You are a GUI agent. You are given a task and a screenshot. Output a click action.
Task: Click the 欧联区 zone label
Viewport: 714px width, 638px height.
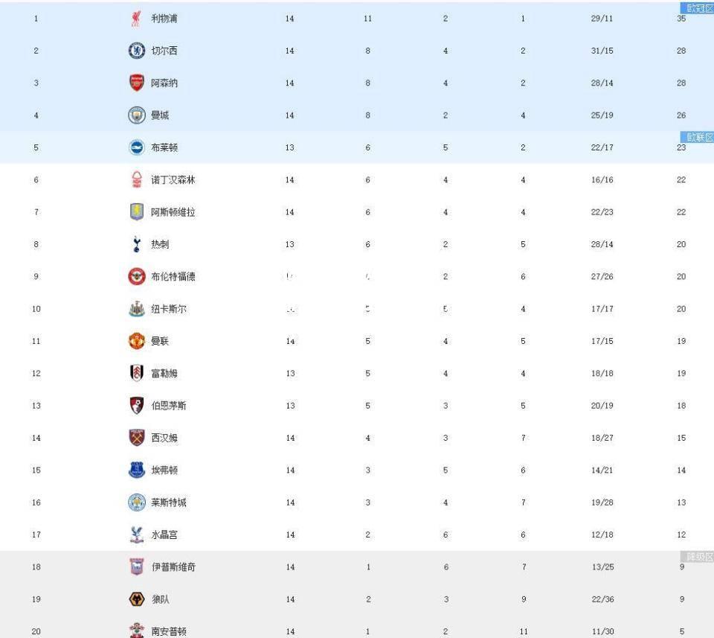(x=697, y=137)
